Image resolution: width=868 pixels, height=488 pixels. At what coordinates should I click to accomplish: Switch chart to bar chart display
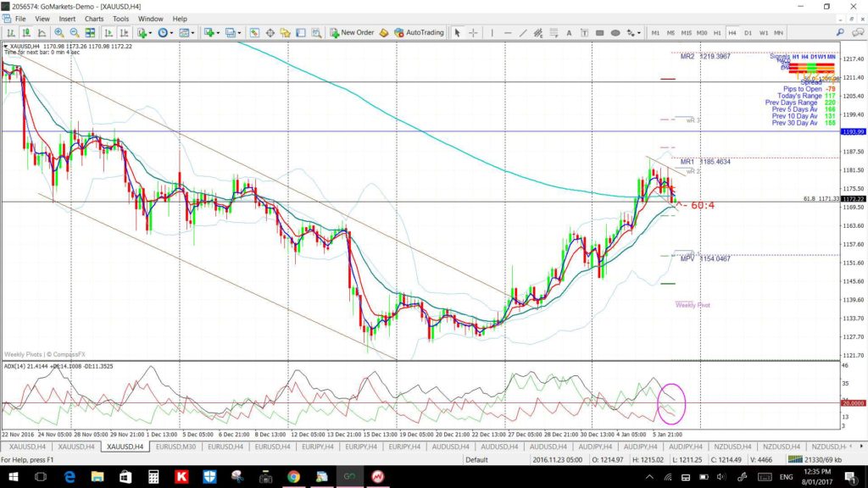click(10, 33)
